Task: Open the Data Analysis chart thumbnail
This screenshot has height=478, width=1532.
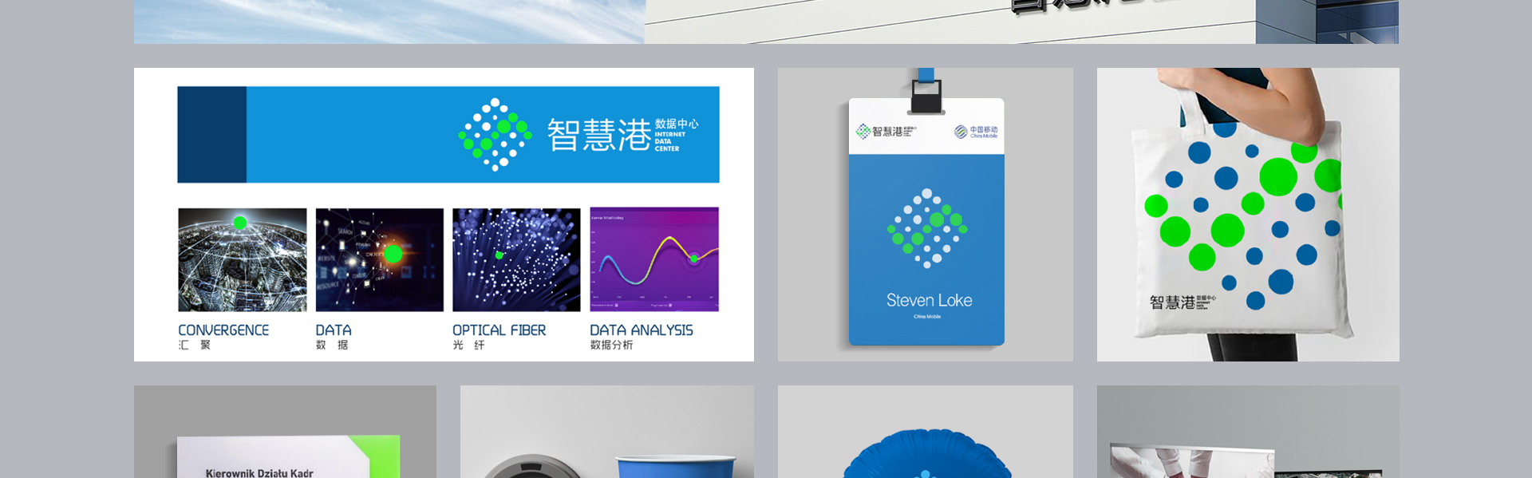Action: coord(654,259)
